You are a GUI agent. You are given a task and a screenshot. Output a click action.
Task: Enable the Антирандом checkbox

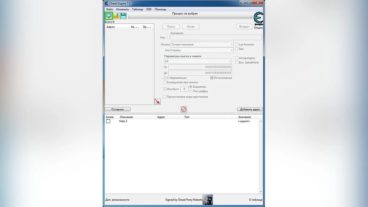236,58
